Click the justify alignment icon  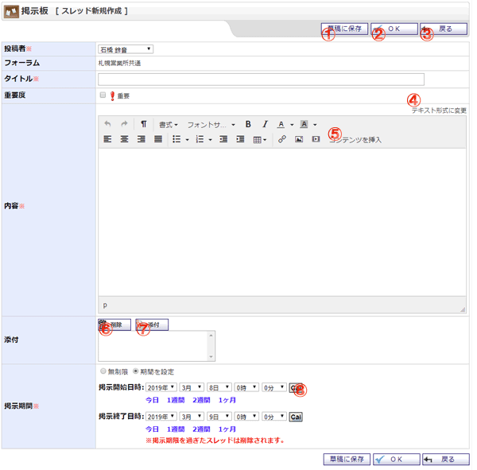(158, 140)
